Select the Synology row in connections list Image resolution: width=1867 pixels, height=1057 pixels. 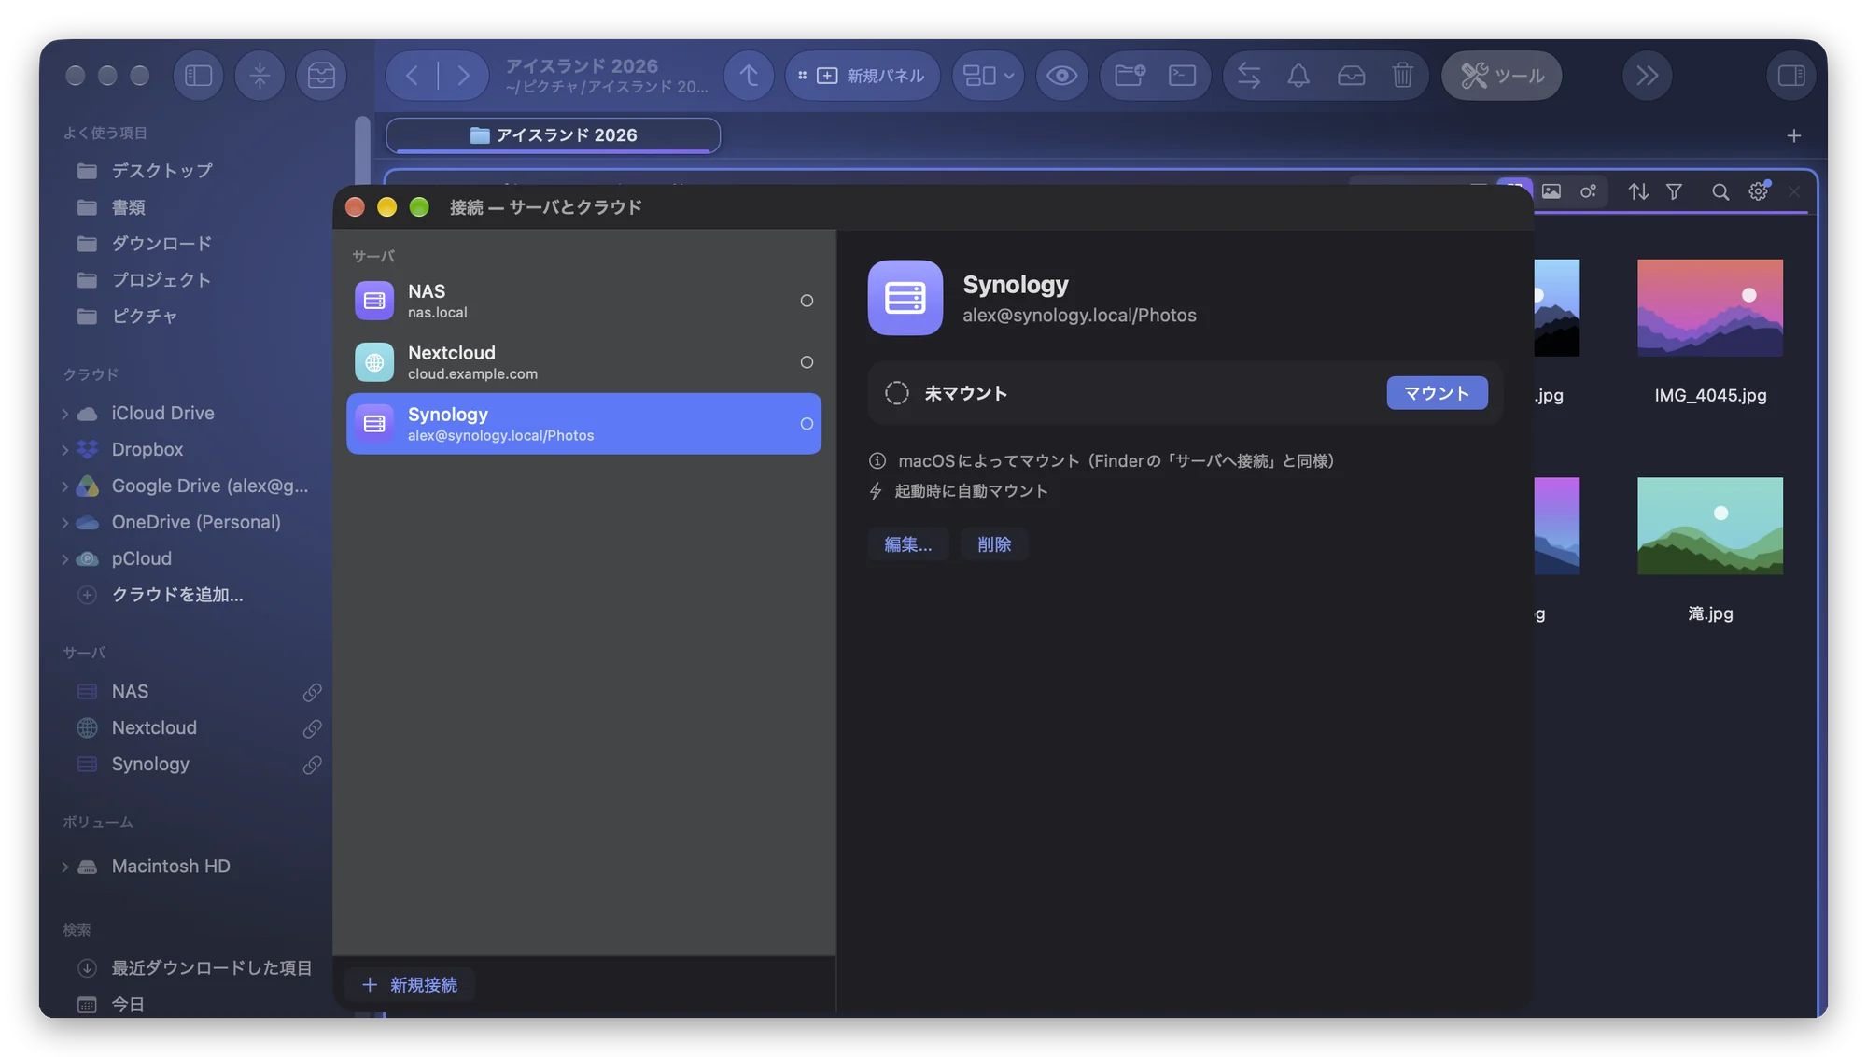coord(583,424)
